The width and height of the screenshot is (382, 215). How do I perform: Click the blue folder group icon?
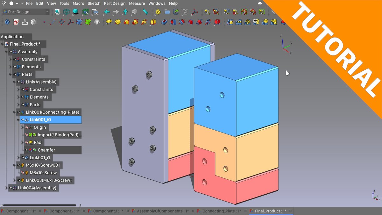tap(167, 12)
